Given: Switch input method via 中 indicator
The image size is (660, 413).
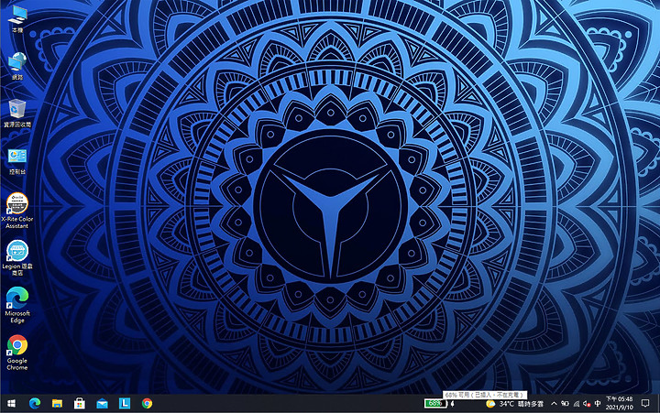Looking at the screenshot, I should point(598,404).
